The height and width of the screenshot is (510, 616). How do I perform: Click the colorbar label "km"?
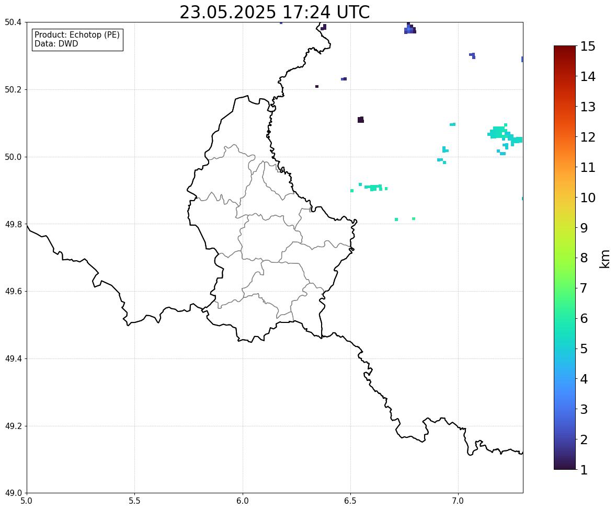pos(605,259)
